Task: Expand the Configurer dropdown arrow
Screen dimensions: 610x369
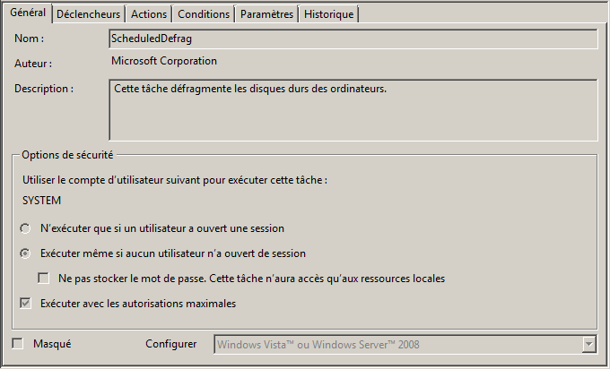Action: pyautogui.click(x=588, y=344)
